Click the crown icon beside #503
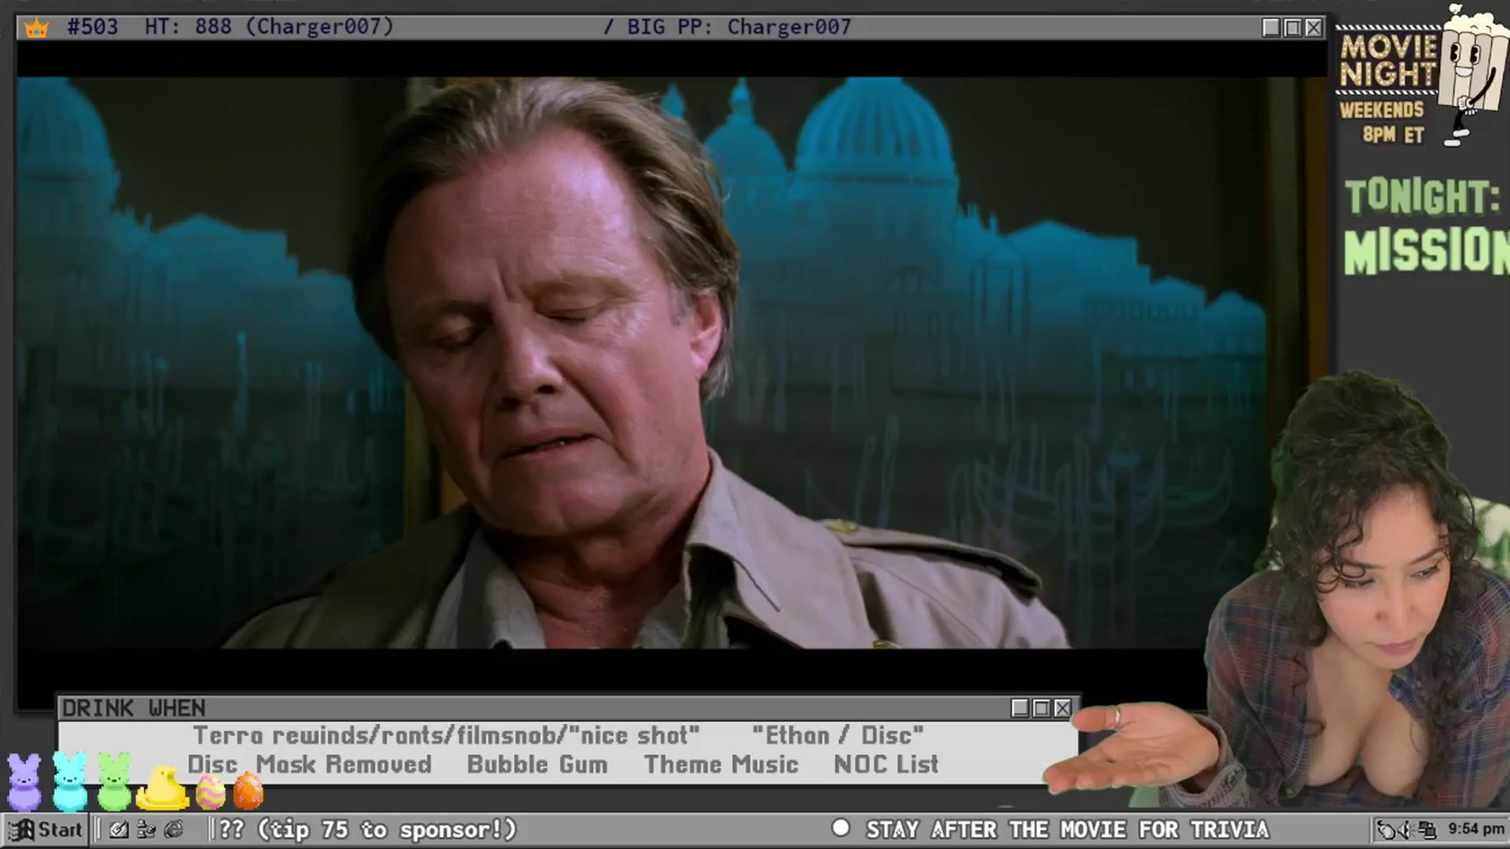The width and height of the screenshot is (1510, 849). point(36,28)
